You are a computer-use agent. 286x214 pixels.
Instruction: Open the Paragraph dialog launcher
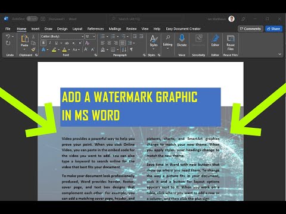point(144,55)
